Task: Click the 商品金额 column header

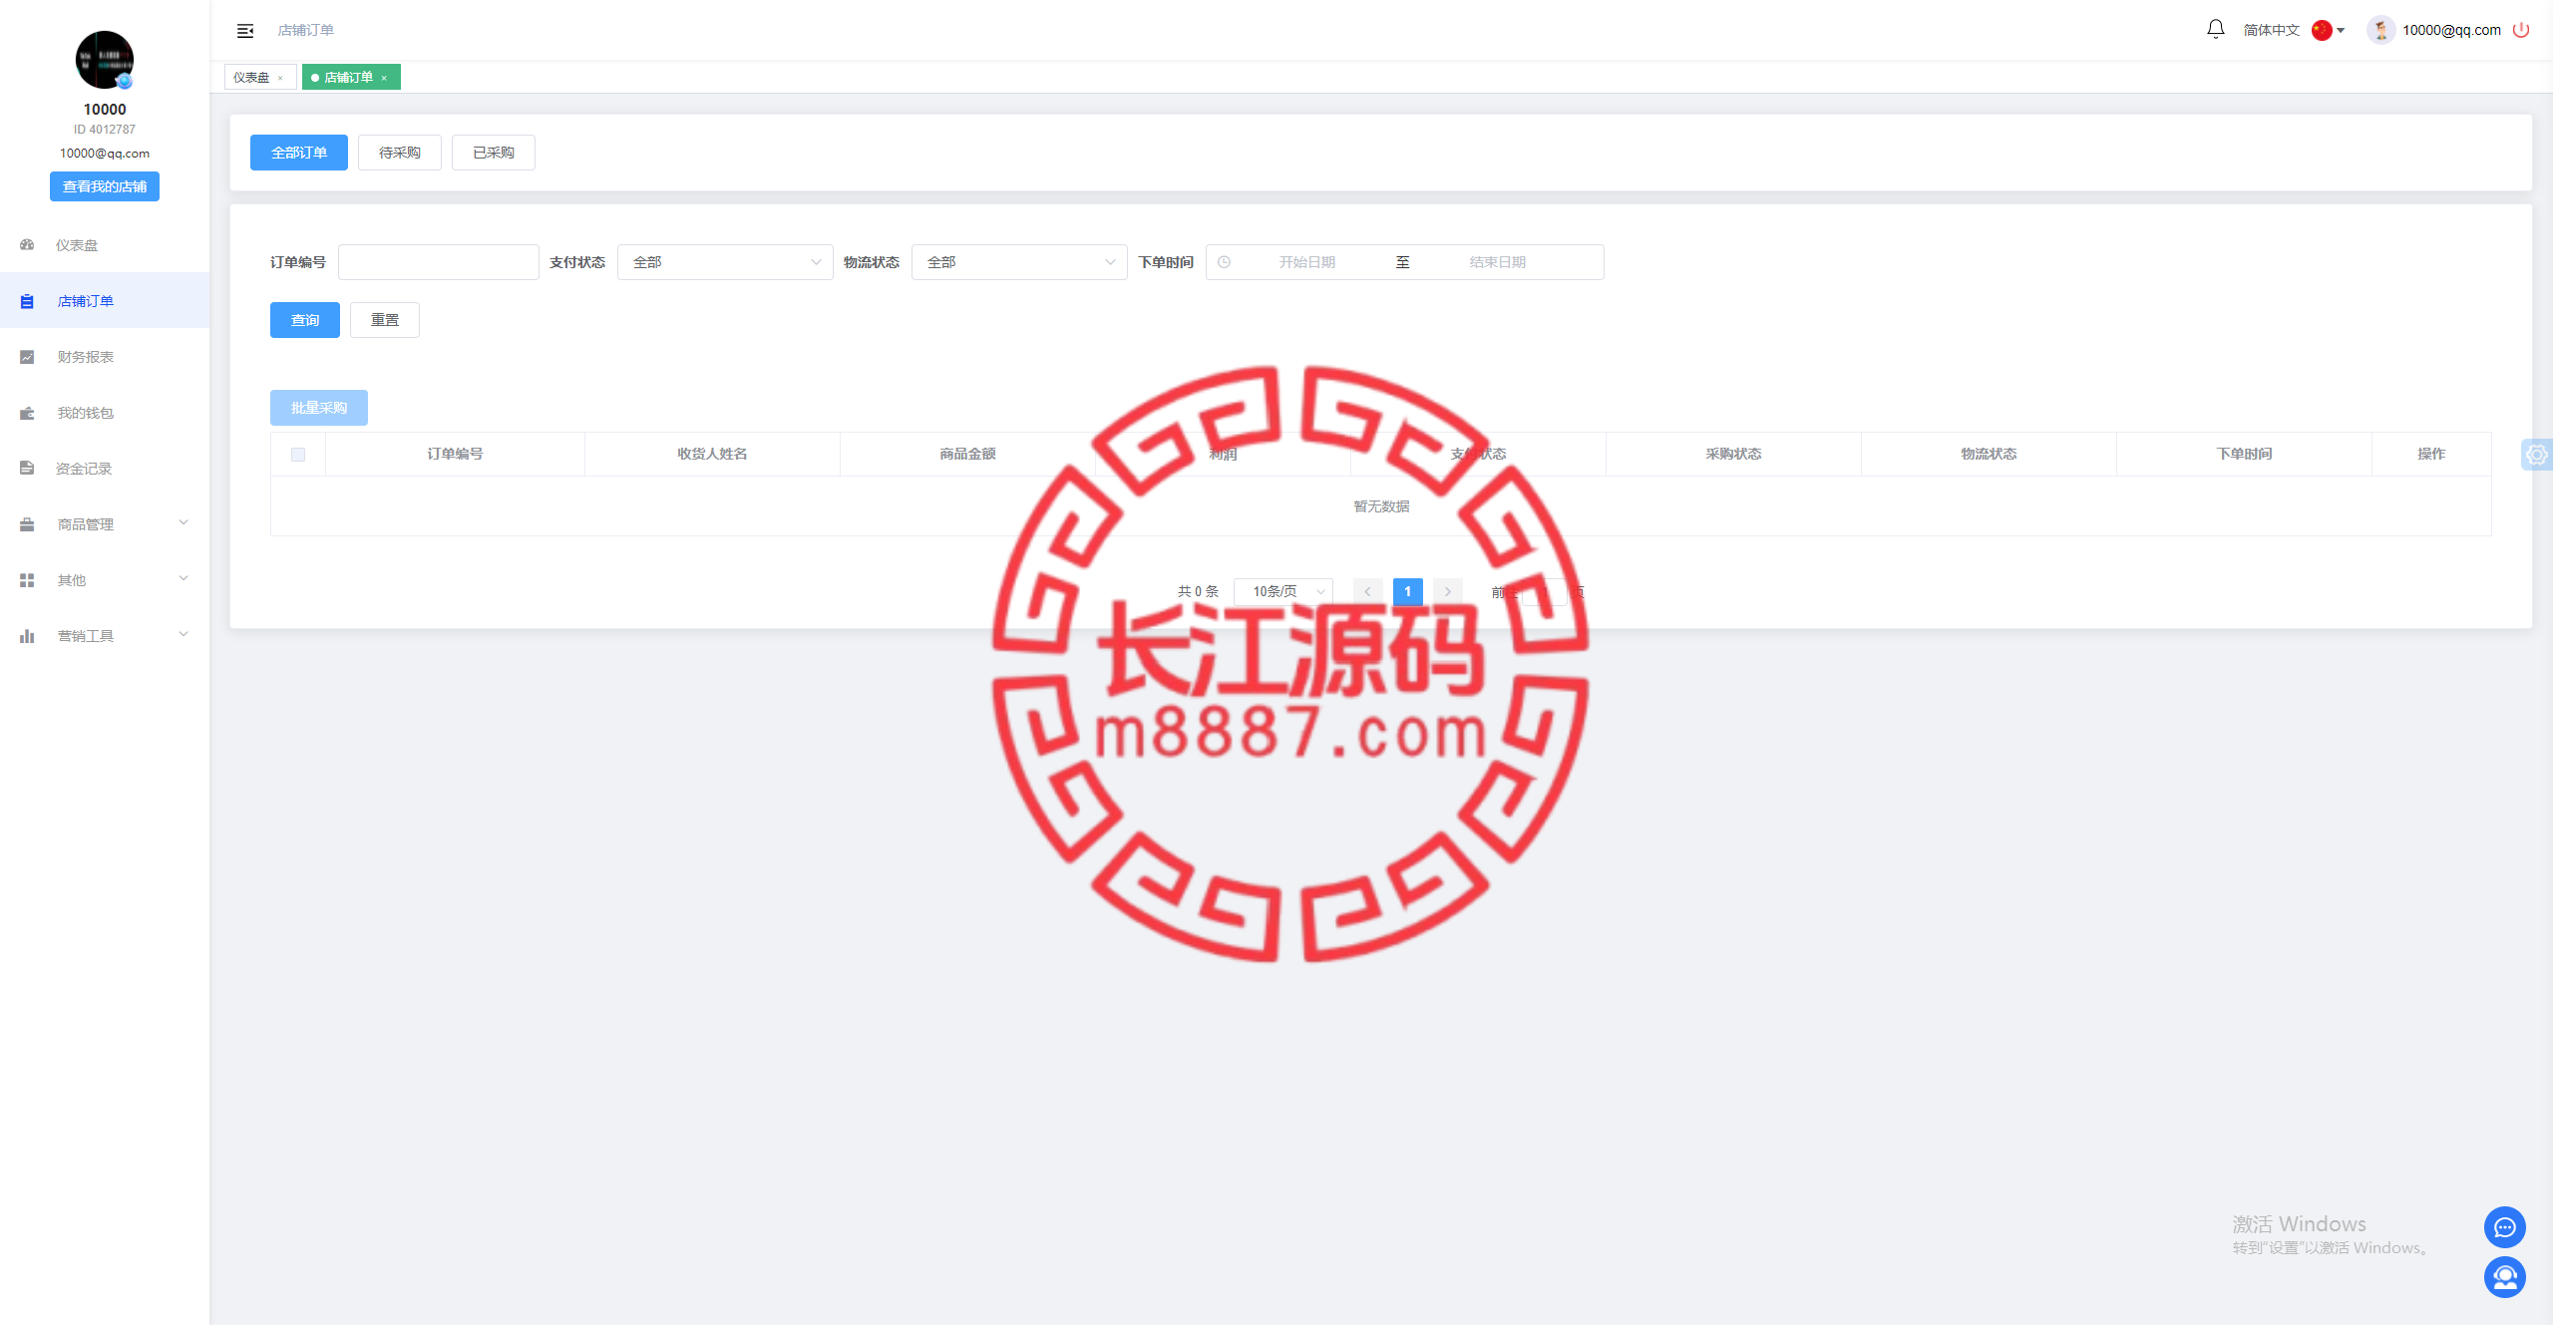Action: coord(967,454)
